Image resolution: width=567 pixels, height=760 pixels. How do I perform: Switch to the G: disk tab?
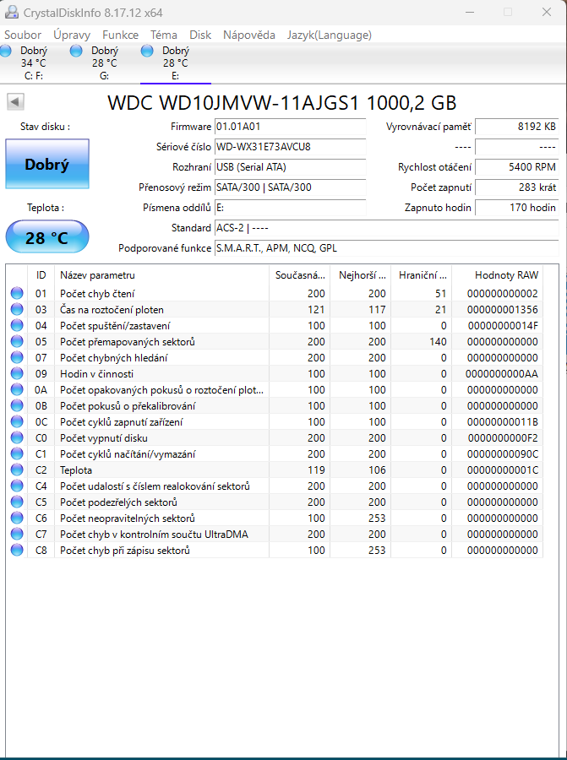pyautogui.click(x=105, y=63)
